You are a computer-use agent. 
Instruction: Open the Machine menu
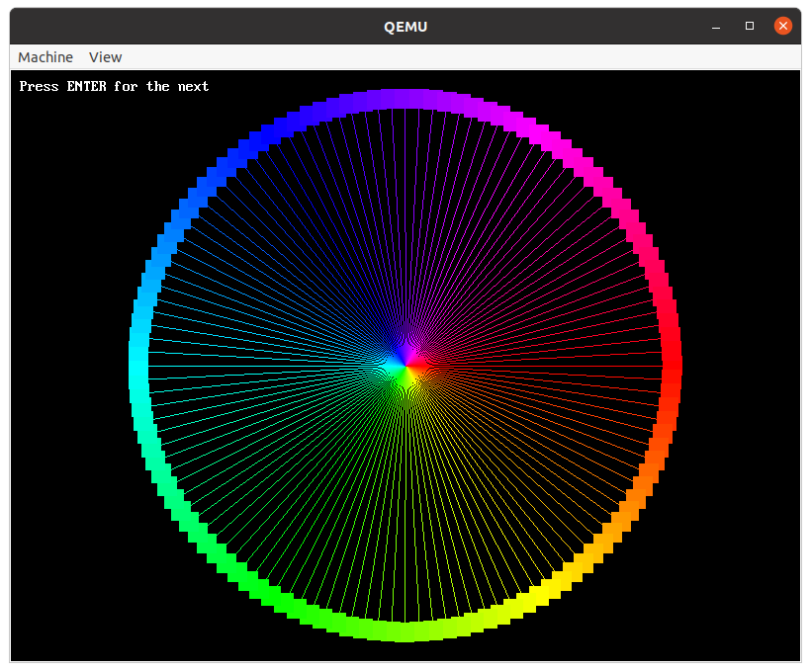pos(45,57)
